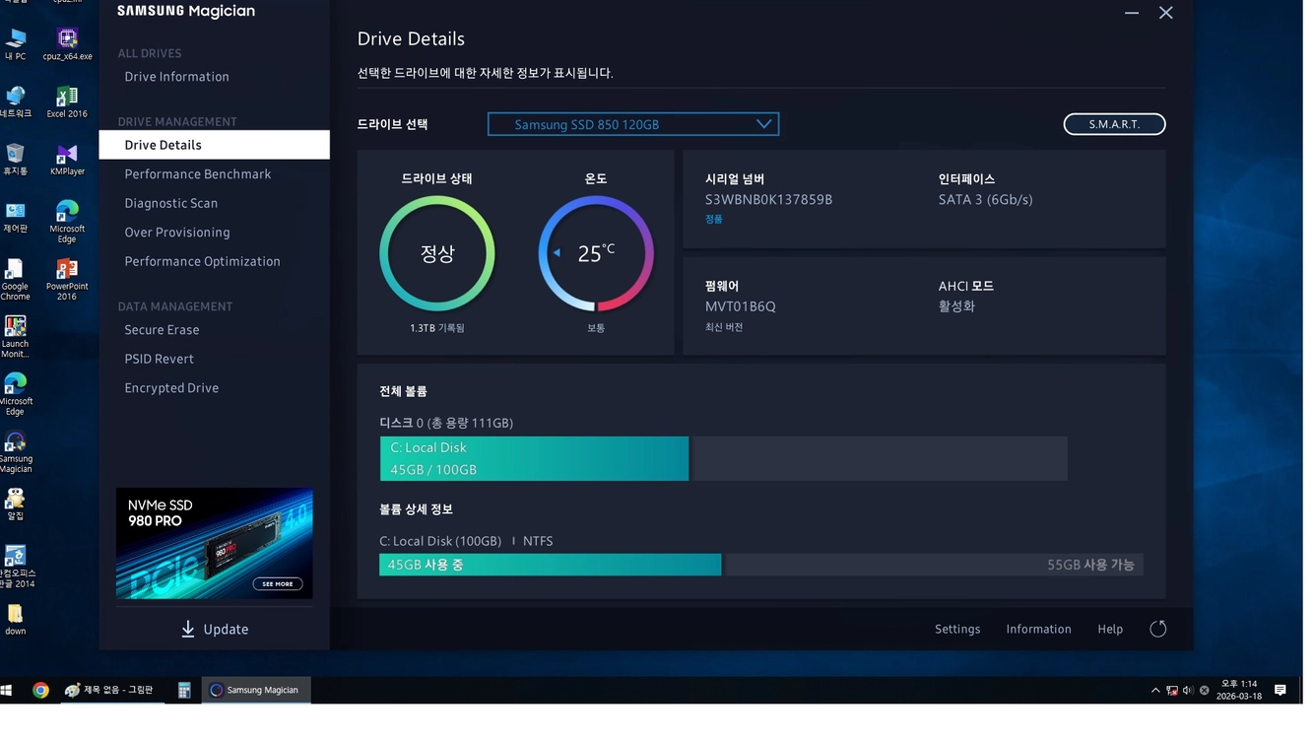Image resolution: width=1313 pixels, height=739 pixels.
Task: Go to Drive Information in the sidebar
Action: point(176,77)
